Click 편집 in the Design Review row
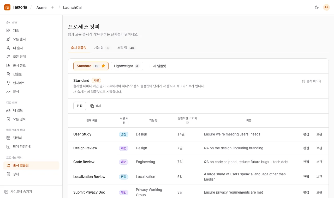The height and width of the screenshot is (198, 334). pyautogui.click(x=306, y=148)
